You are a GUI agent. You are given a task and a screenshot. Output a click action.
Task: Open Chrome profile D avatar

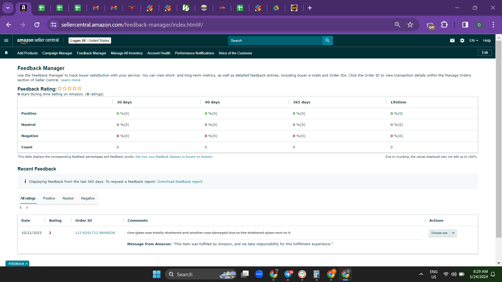[479, 25]
